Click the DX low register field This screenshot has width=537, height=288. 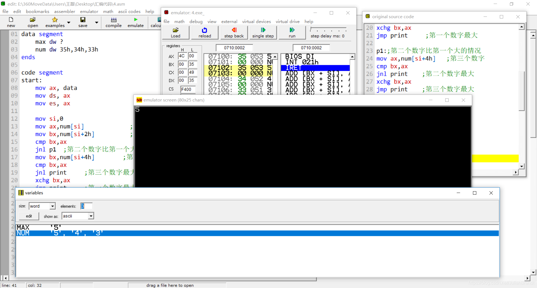(x=192, y=80)
